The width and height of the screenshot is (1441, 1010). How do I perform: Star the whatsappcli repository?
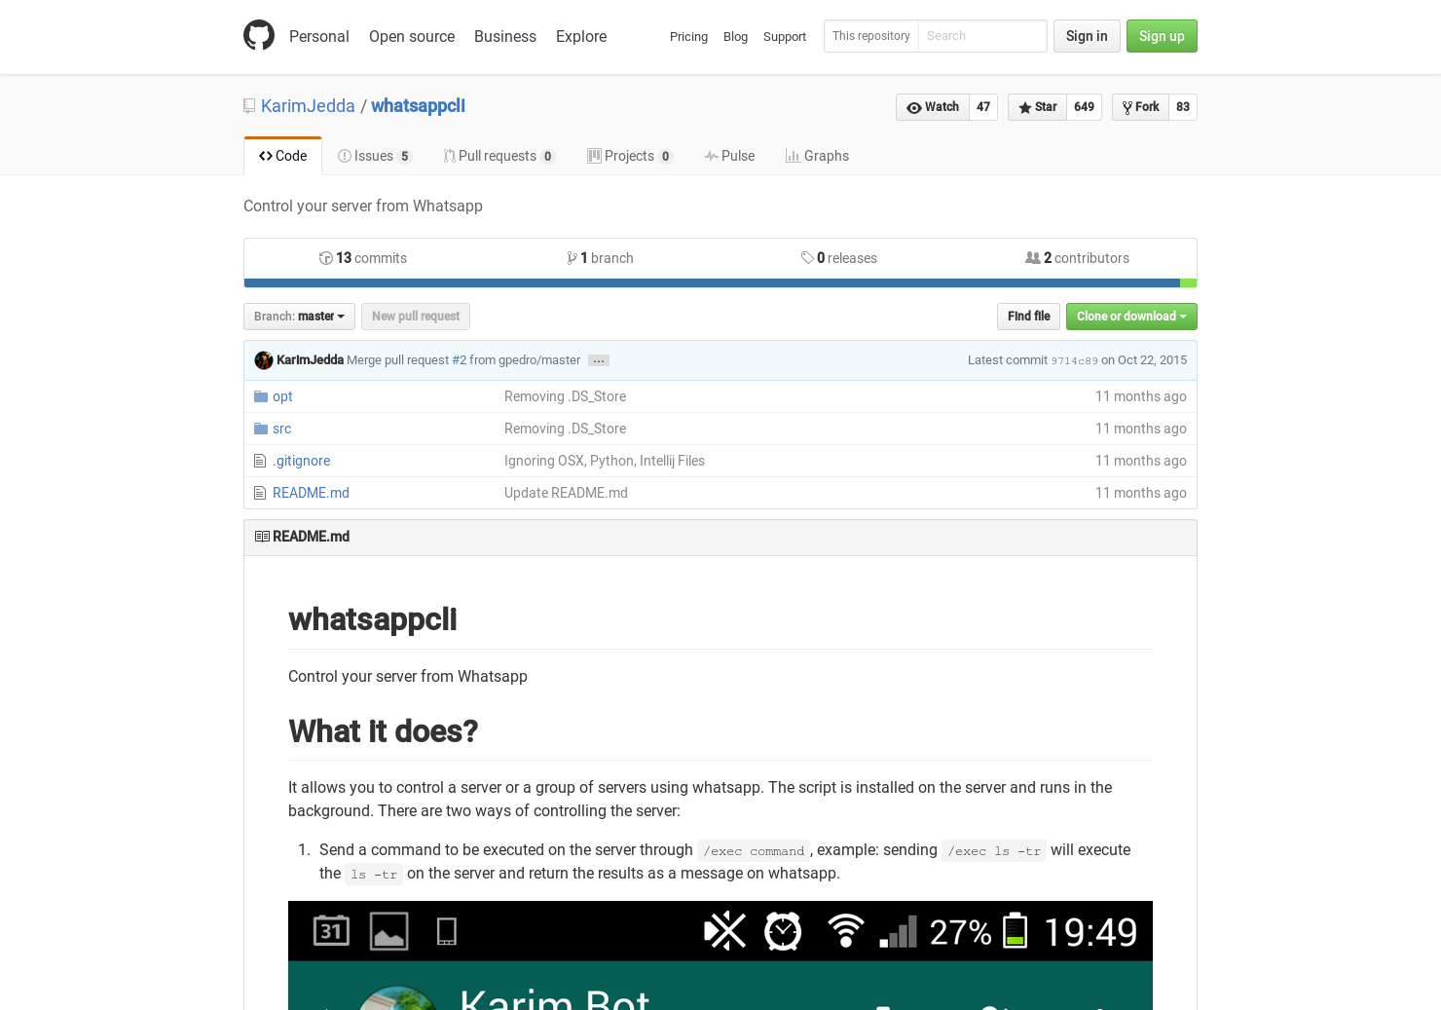(1038, 107)
